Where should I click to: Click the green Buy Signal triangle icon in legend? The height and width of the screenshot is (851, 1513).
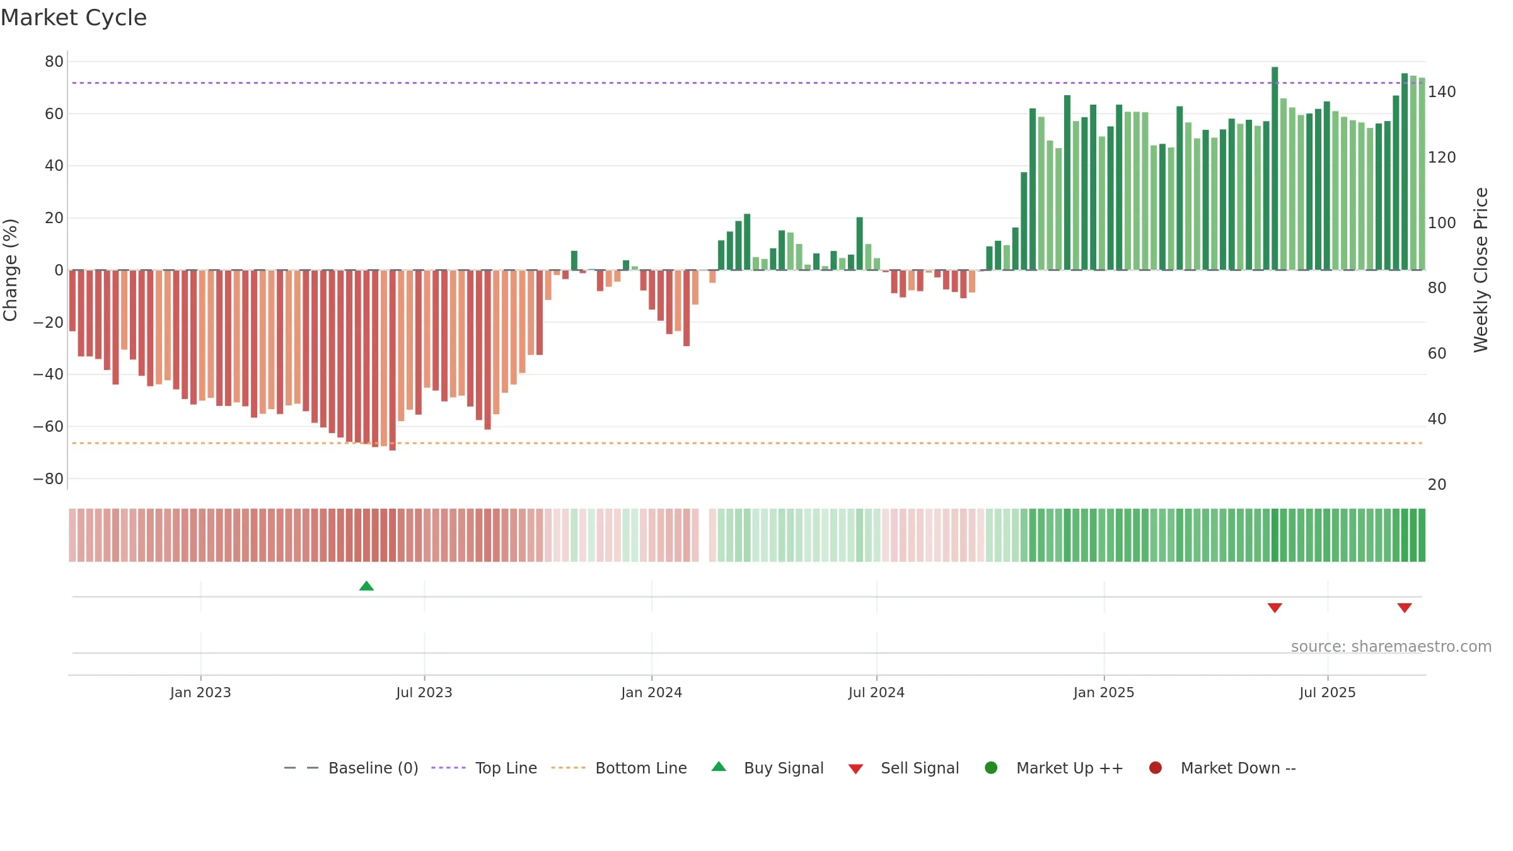[719, 767]
